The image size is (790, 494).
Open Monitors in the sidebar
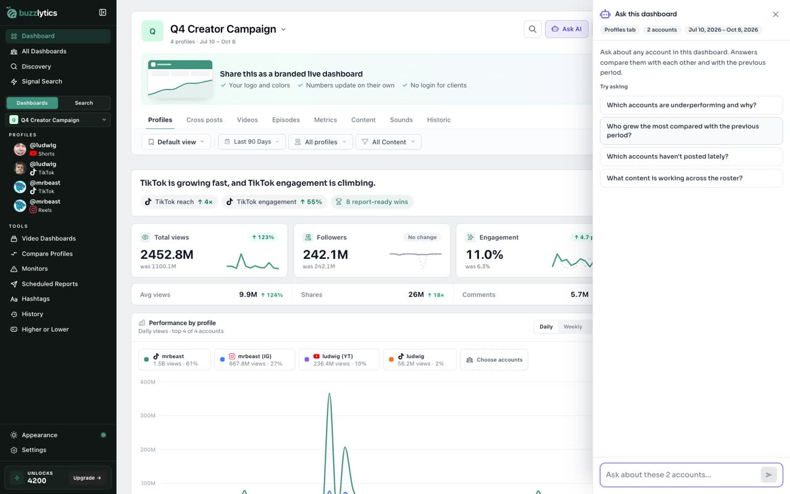tap(58, 269)
